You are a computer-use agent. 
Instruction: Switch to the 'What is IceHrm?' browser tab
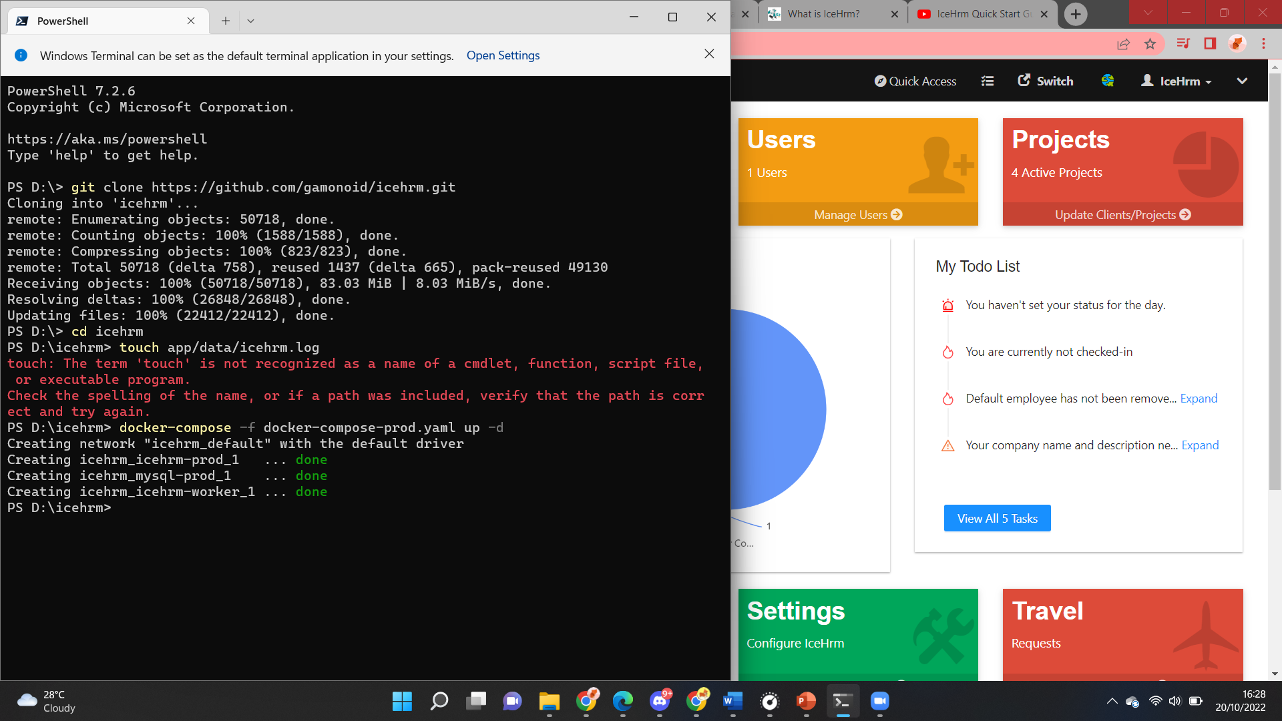823,13
